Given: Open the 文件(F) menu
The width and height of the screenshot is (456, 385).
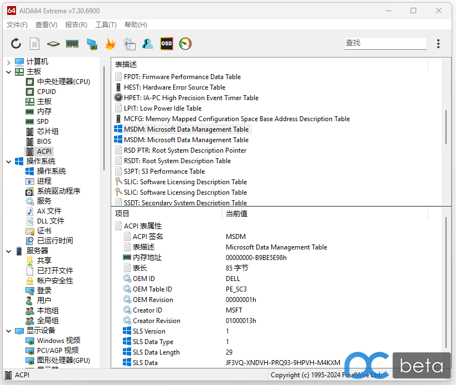Looking at the screenshot, I should click(x=17, y=25).
